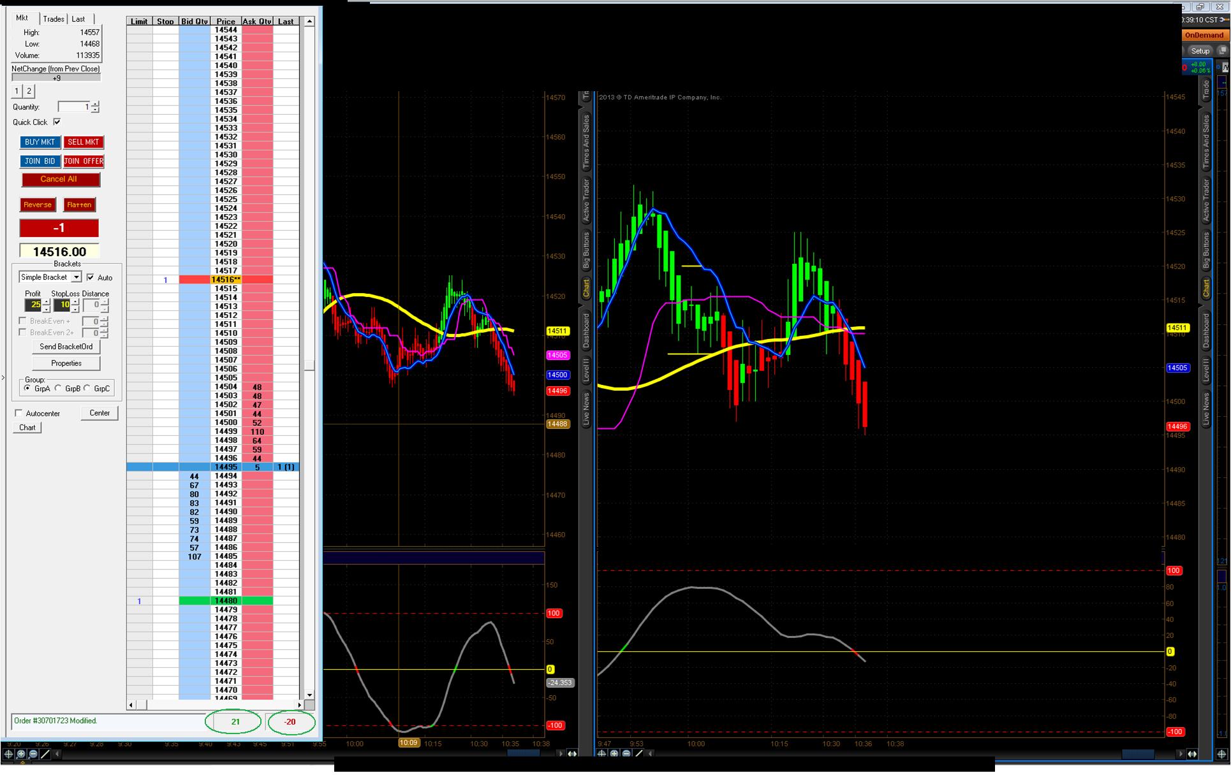Zoom out on the left chart

[x=33, y=755]
